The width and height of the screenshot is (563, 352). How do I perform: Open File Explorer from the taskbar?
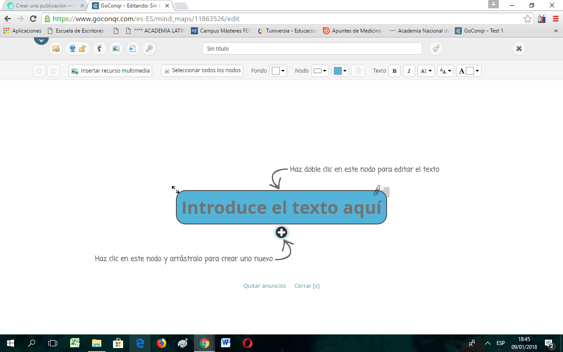[x=96, y=343]
